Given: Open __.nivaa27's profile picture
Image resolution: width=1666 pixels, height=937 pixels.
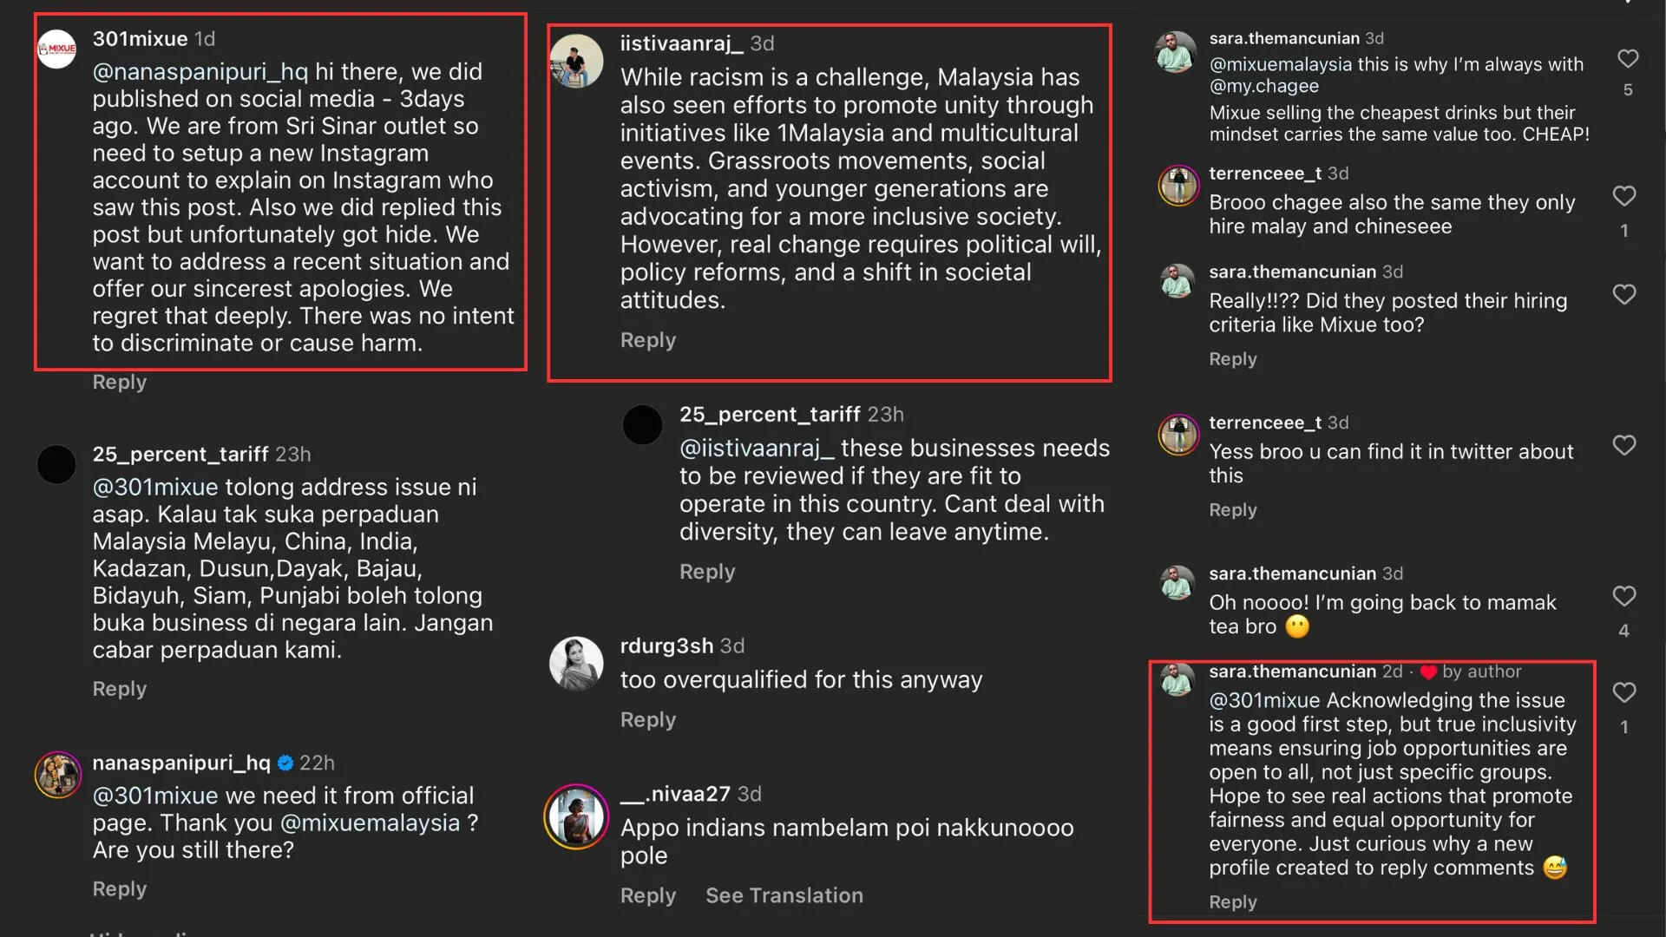Looking at the screenshot, I should pos(576,816).
